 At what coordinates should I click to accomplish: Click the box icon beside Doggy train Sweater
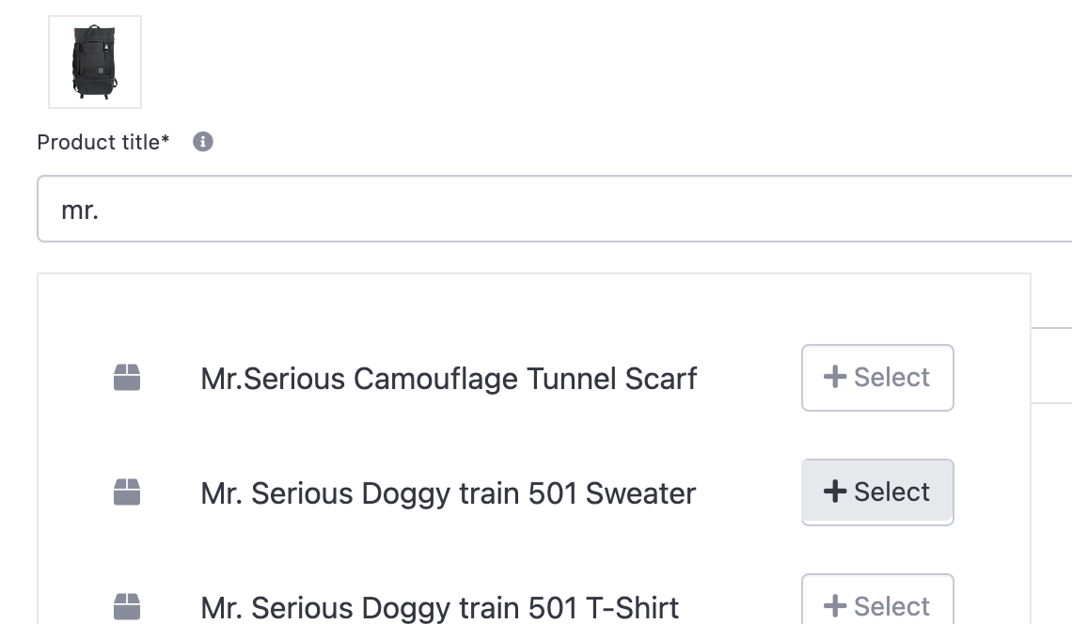pyautogui.click(x=127, y=492)
